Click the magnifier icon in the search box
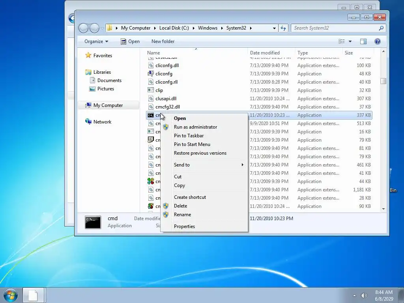The width and height of the screenshot is (404, 303). (x=381, y=28)
